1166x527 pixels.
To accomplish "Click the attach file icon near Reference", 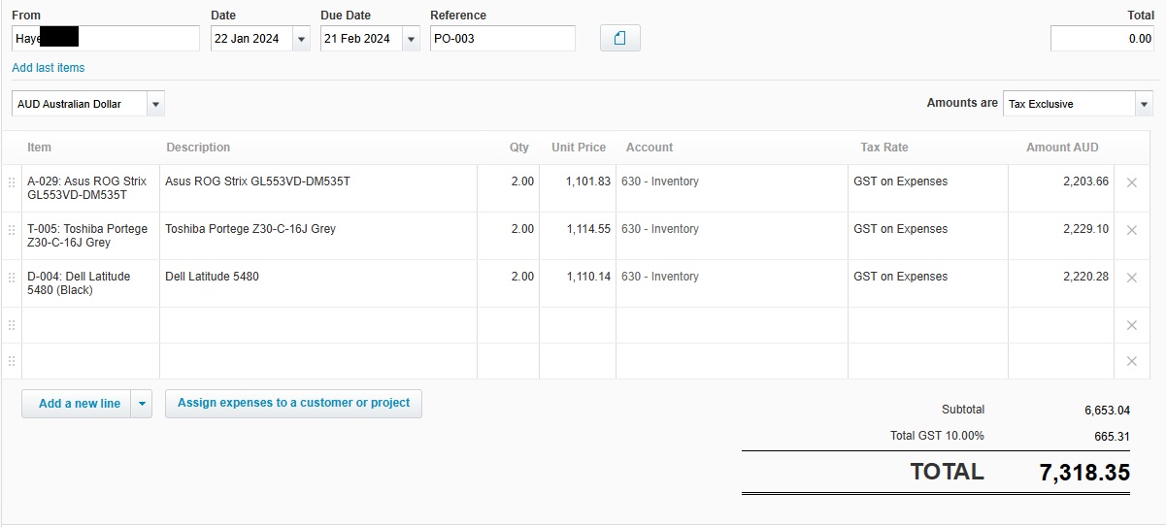I will click(620, 39).
